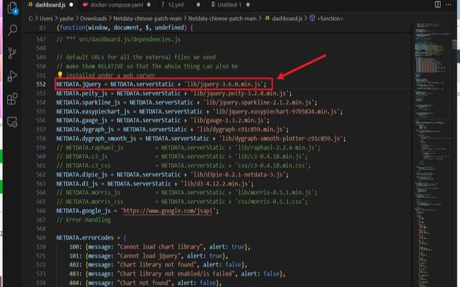The image size is (460, 287).
Task: Select the Netdata-chinese-patch-main breadcrumb right after Downloads
Action: coord(147,18)
